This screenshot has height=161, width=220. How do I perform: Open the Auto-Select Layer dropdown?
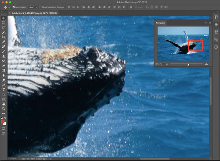[33, 7]
